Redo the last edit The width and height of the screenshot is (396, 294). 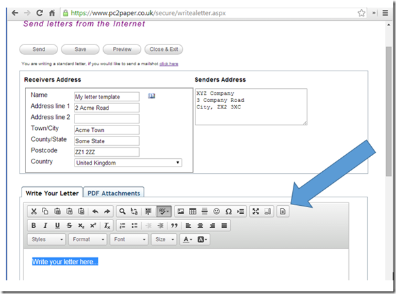[107, 212]
